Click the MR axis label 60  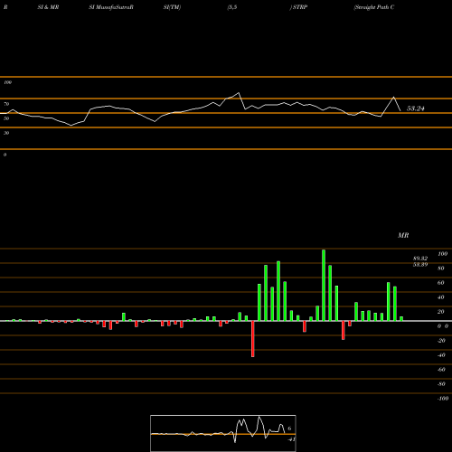[x=441, y=283]
